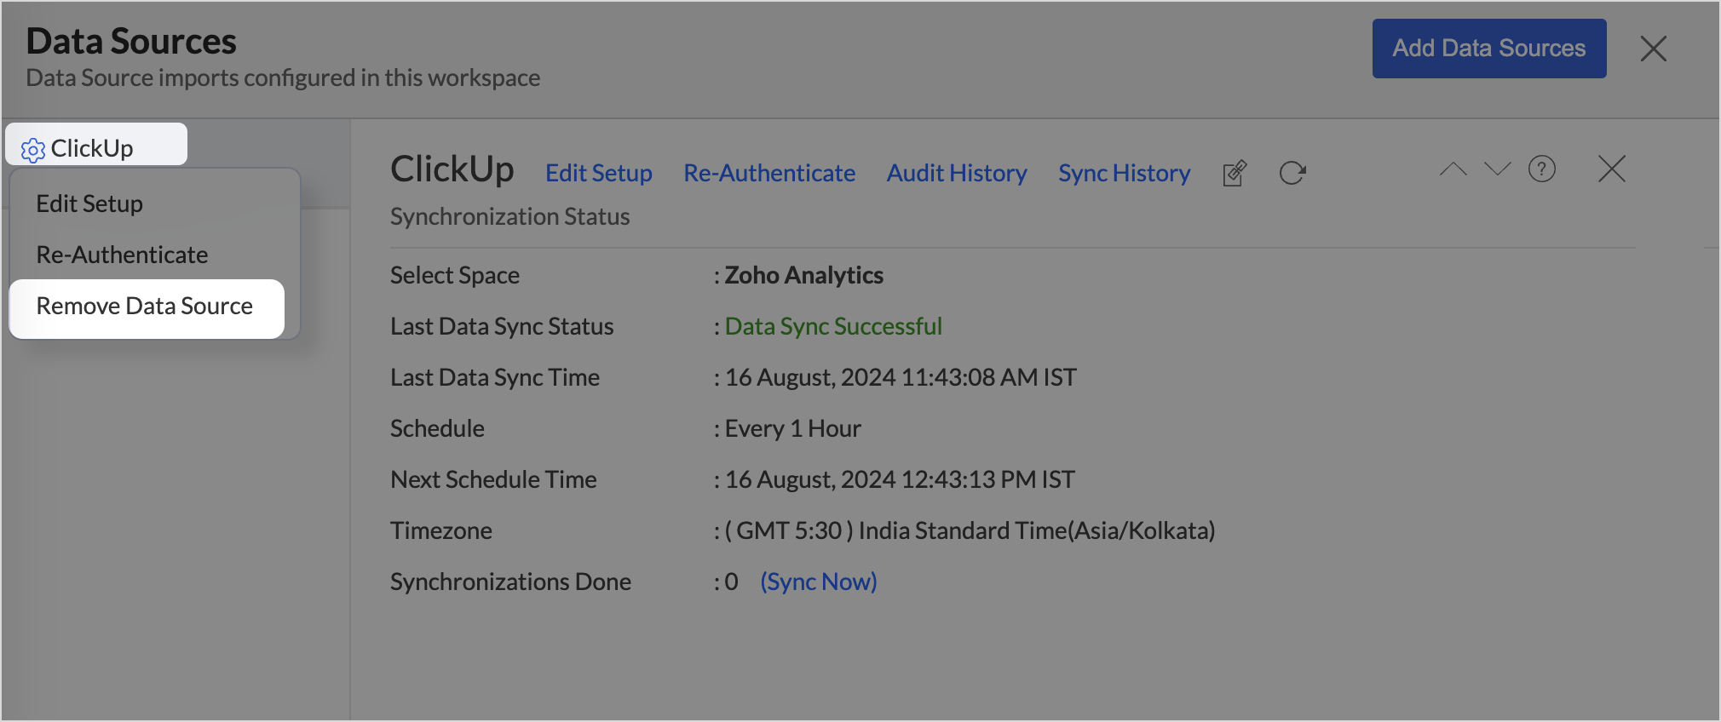The image size is (1721, 722).
Task: Click the Data Sync Successful status text
Action: [833, 326]
